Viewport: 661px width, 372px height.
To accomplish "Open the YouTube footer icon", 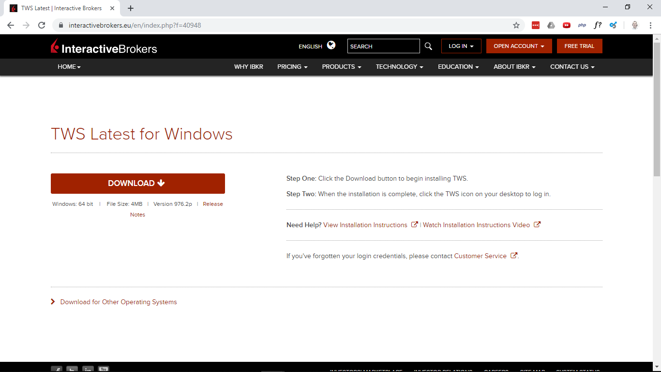I will (104, 369).
